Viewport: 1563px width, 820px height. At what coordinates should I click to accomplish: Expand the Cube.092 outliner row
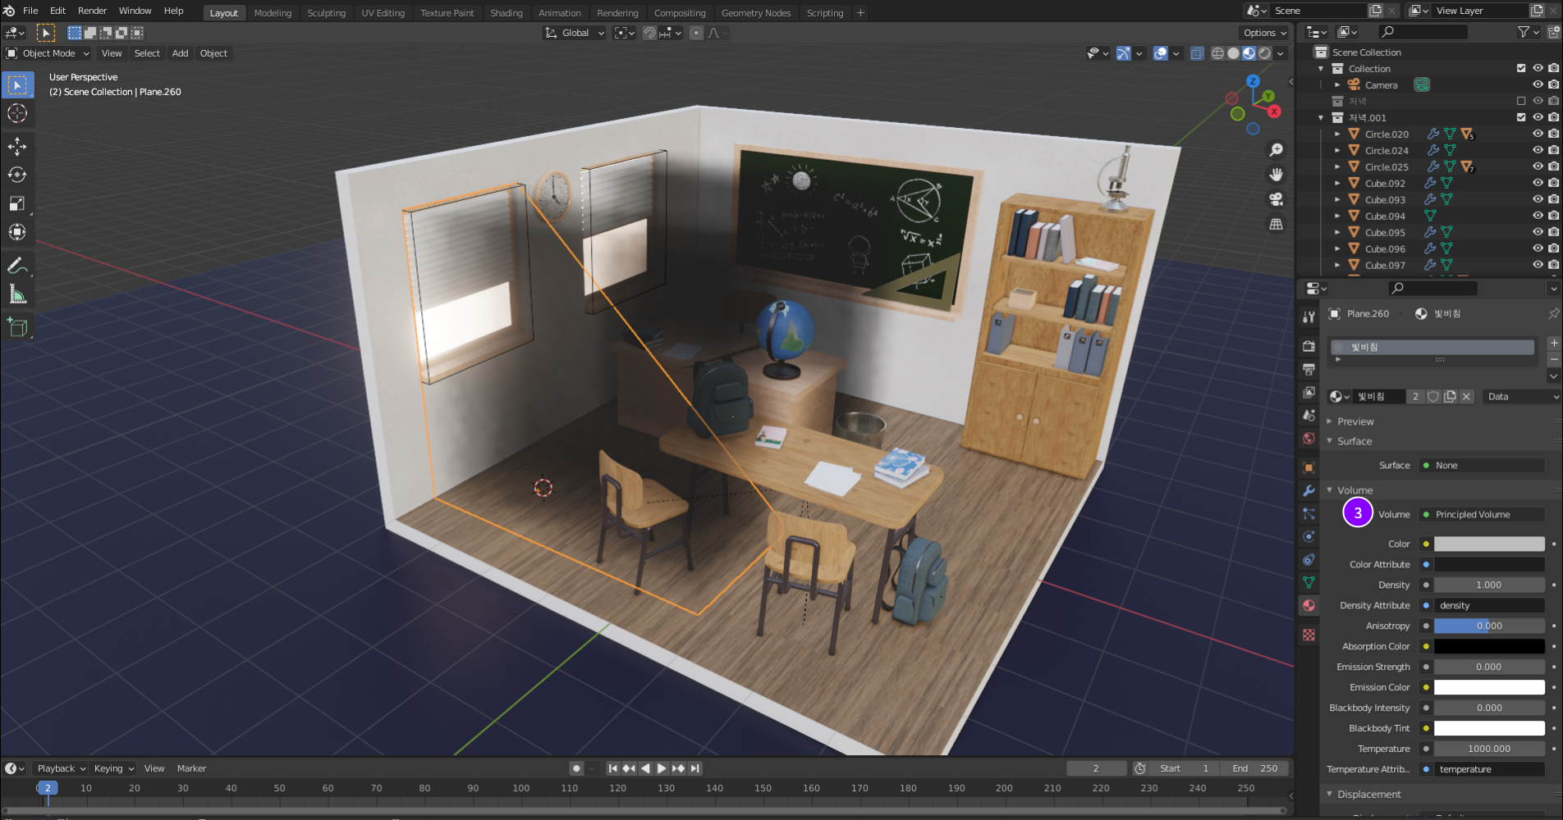1337,183
